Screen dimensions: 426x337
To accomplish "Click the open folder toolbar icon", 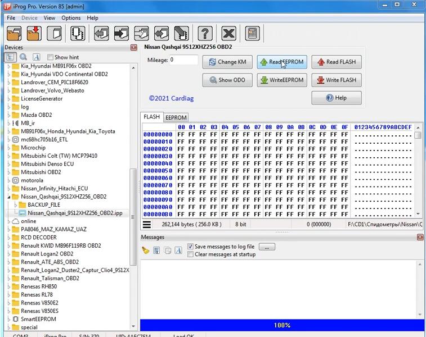I will click(x=14, y=33).
